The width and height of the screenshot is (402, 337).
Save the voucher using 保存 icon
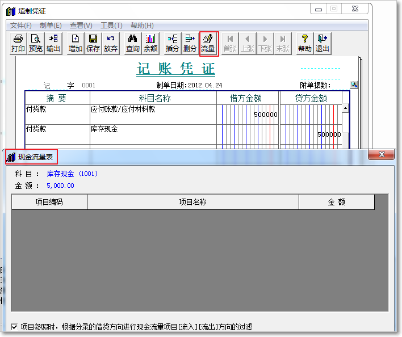(93, 44)
